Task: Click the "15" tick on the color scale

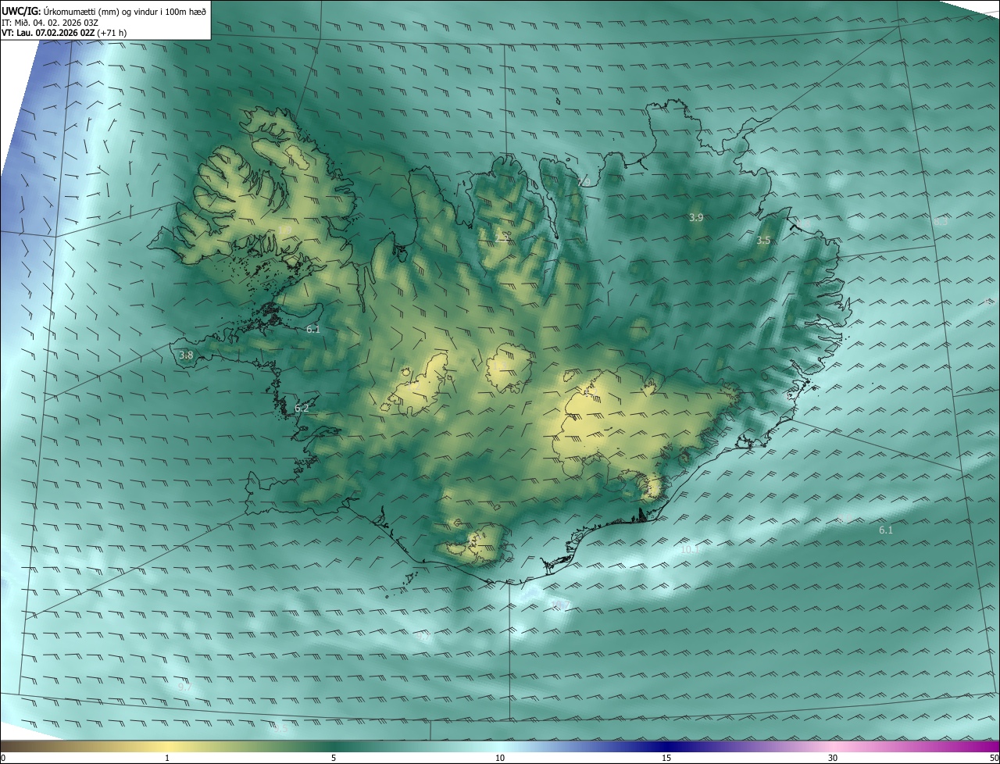Action: pyautogui.click(x=666, y=758)
